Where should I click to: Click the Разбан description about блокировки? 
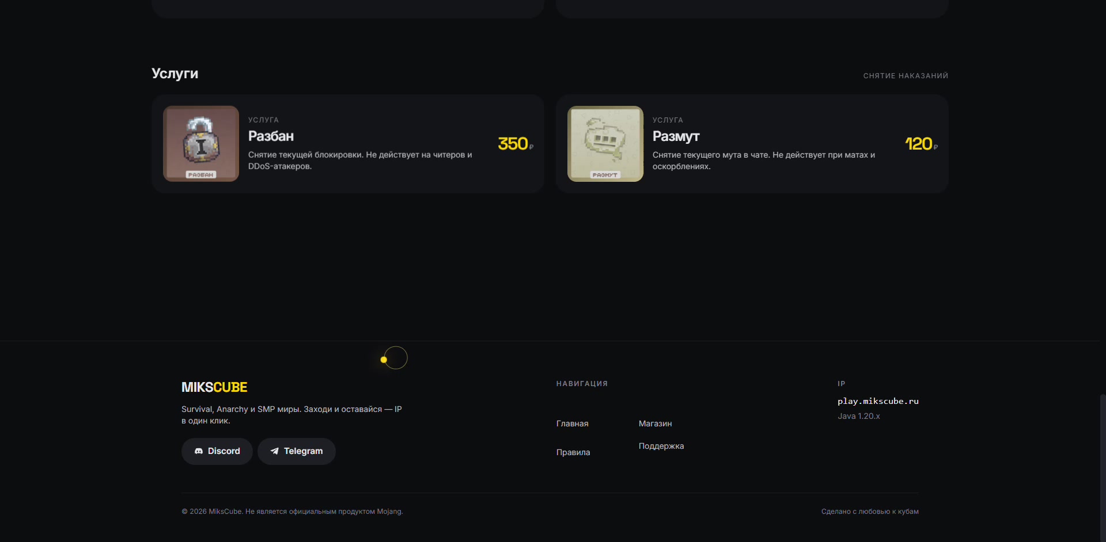361,161
